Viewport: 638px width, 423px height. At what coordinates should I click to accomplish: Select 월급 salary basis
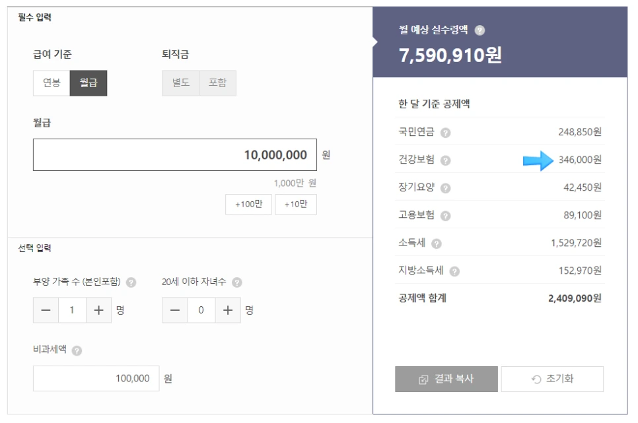pos(89,83)
